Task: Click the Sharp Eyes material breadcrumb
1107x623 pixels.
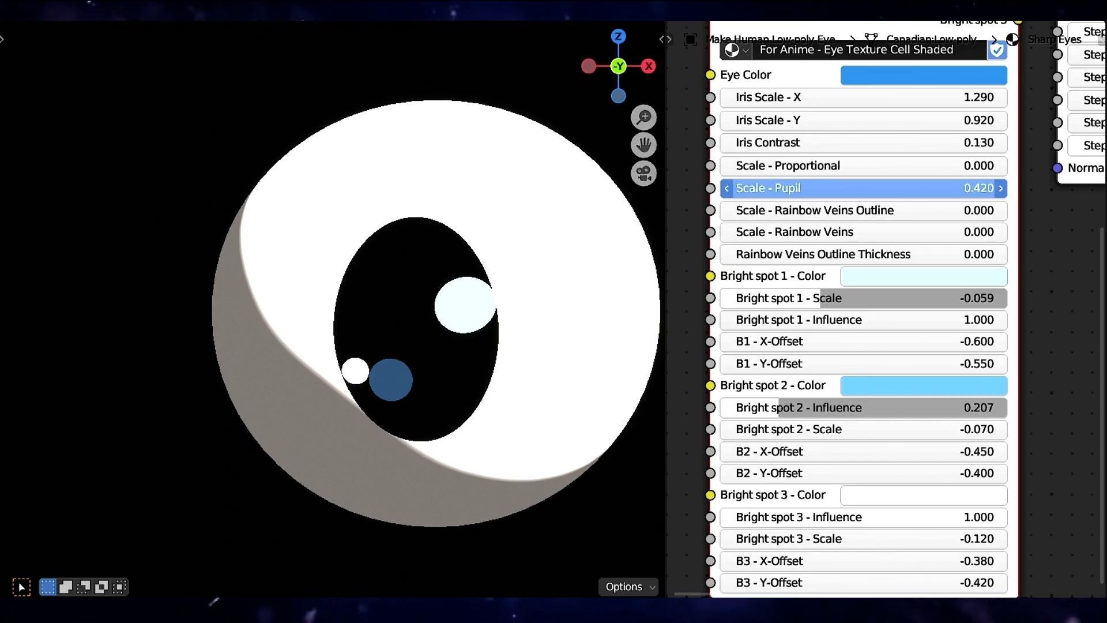Action: point(1055,39)
